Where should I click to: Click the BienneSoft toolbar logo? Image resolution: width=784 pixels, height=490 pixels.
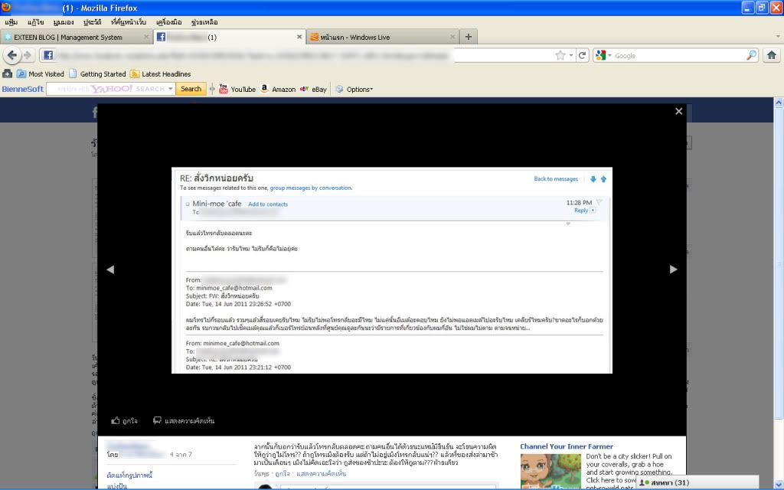tap(22, 89)
